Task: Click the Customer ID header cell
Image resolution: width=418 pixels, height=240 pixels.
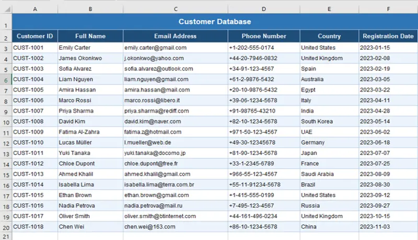Action: click(x=35, y=36)
